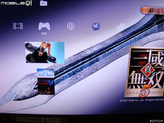The image size is (164, 123).
Task: Select the folder icon above the Game column
Action: pyautogui.click(x=44, y=3)
